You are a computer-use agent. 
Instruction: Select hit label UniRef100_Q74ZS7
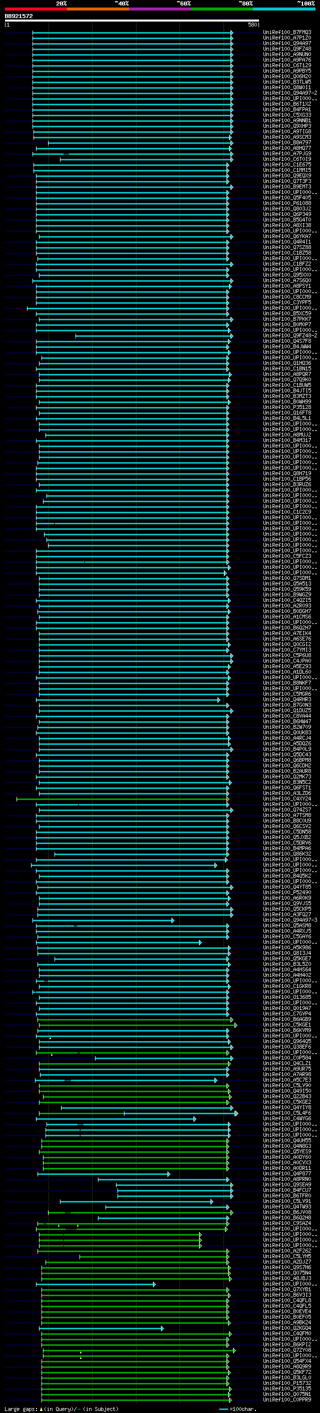[x=287, y=810]
